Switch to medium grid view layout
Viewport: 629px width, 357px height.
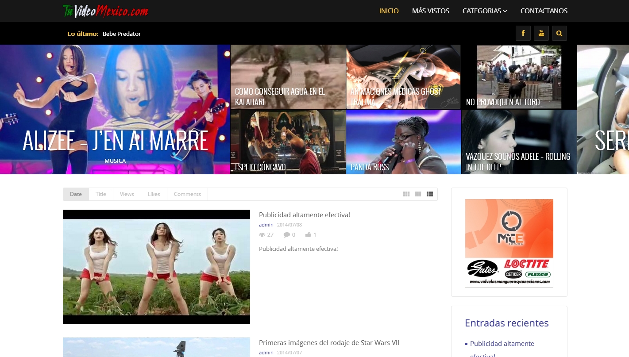418,194
